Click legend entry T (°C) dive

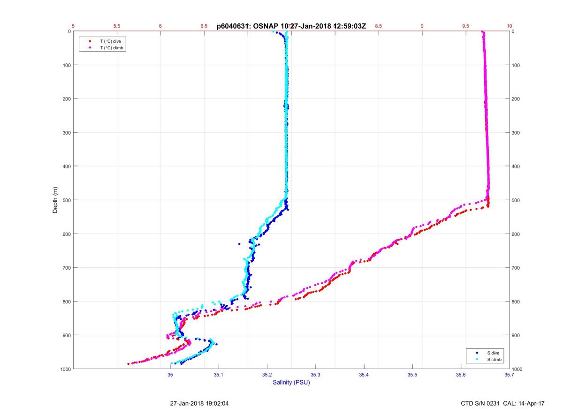click(111, 41)
